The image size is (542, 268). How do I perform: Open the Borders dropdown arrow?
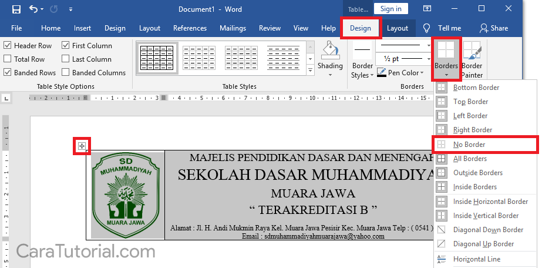(446, 75)
